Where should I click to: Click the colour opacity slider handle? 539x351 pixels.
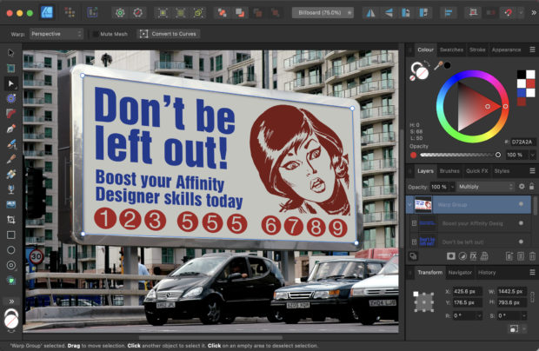coord(498,155)
